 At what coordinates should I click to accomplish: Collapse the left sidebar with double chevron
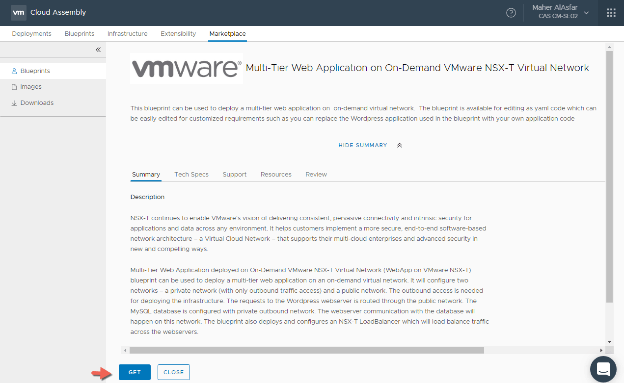coord(98,50)
